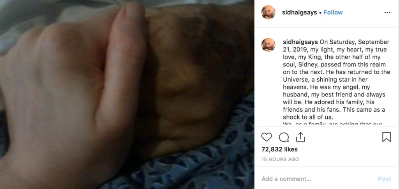Screen dimensions: 399x189
Task: Open the three-dot more options menu
Action: point(387,12)
